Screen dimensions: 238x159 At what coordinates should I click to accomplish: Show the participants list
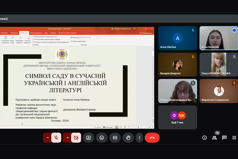coord(214,138)
